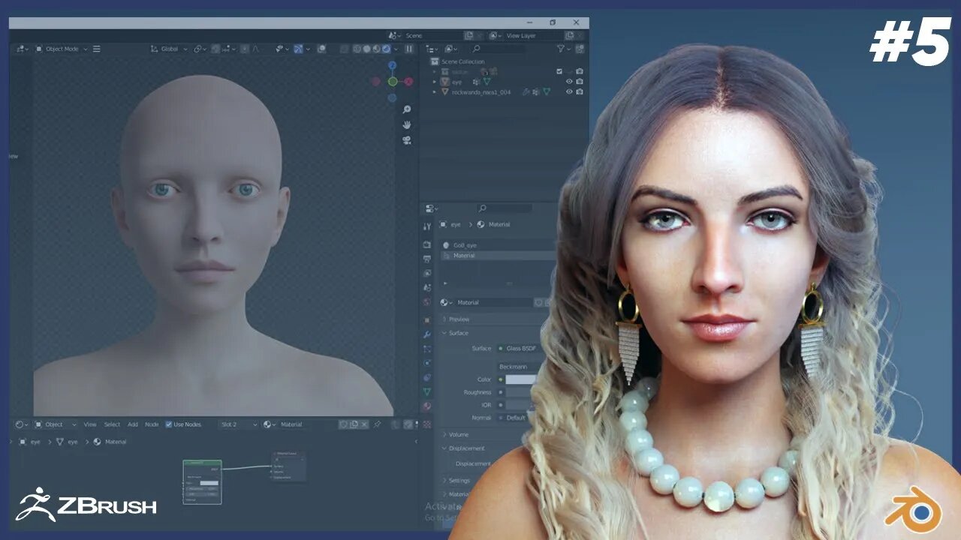Open the Tool properties tab
Image resolution: width=961 pixels, height=540 pixels.
(x=426, y=226)
